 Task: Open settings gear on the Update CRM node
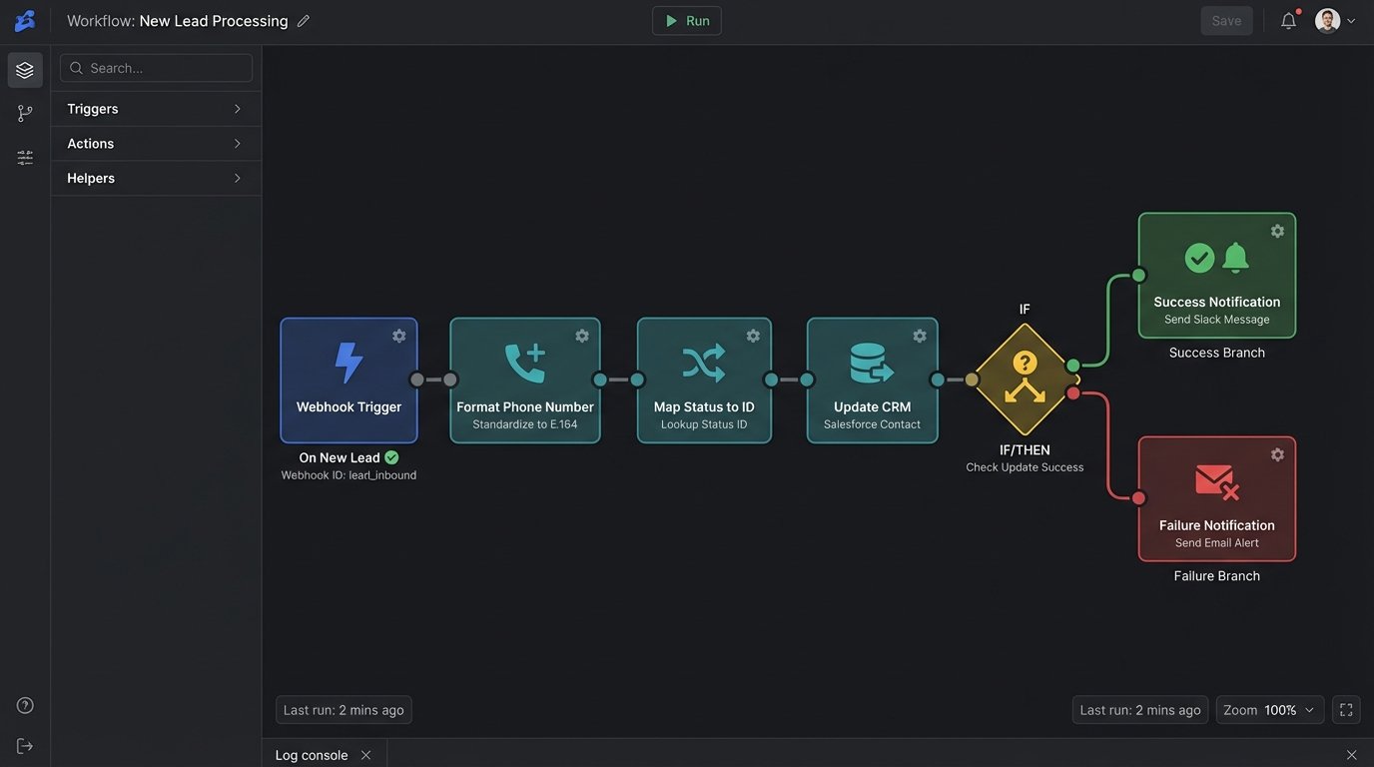pos(917,335)
